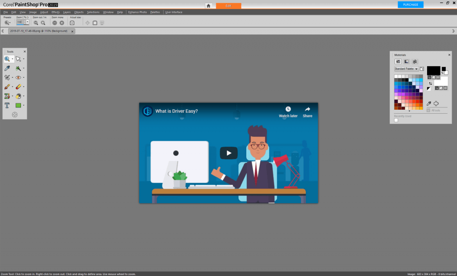Switch to the Edit workspace tab
The image size is (457, 276).
(x=228, y=6)
